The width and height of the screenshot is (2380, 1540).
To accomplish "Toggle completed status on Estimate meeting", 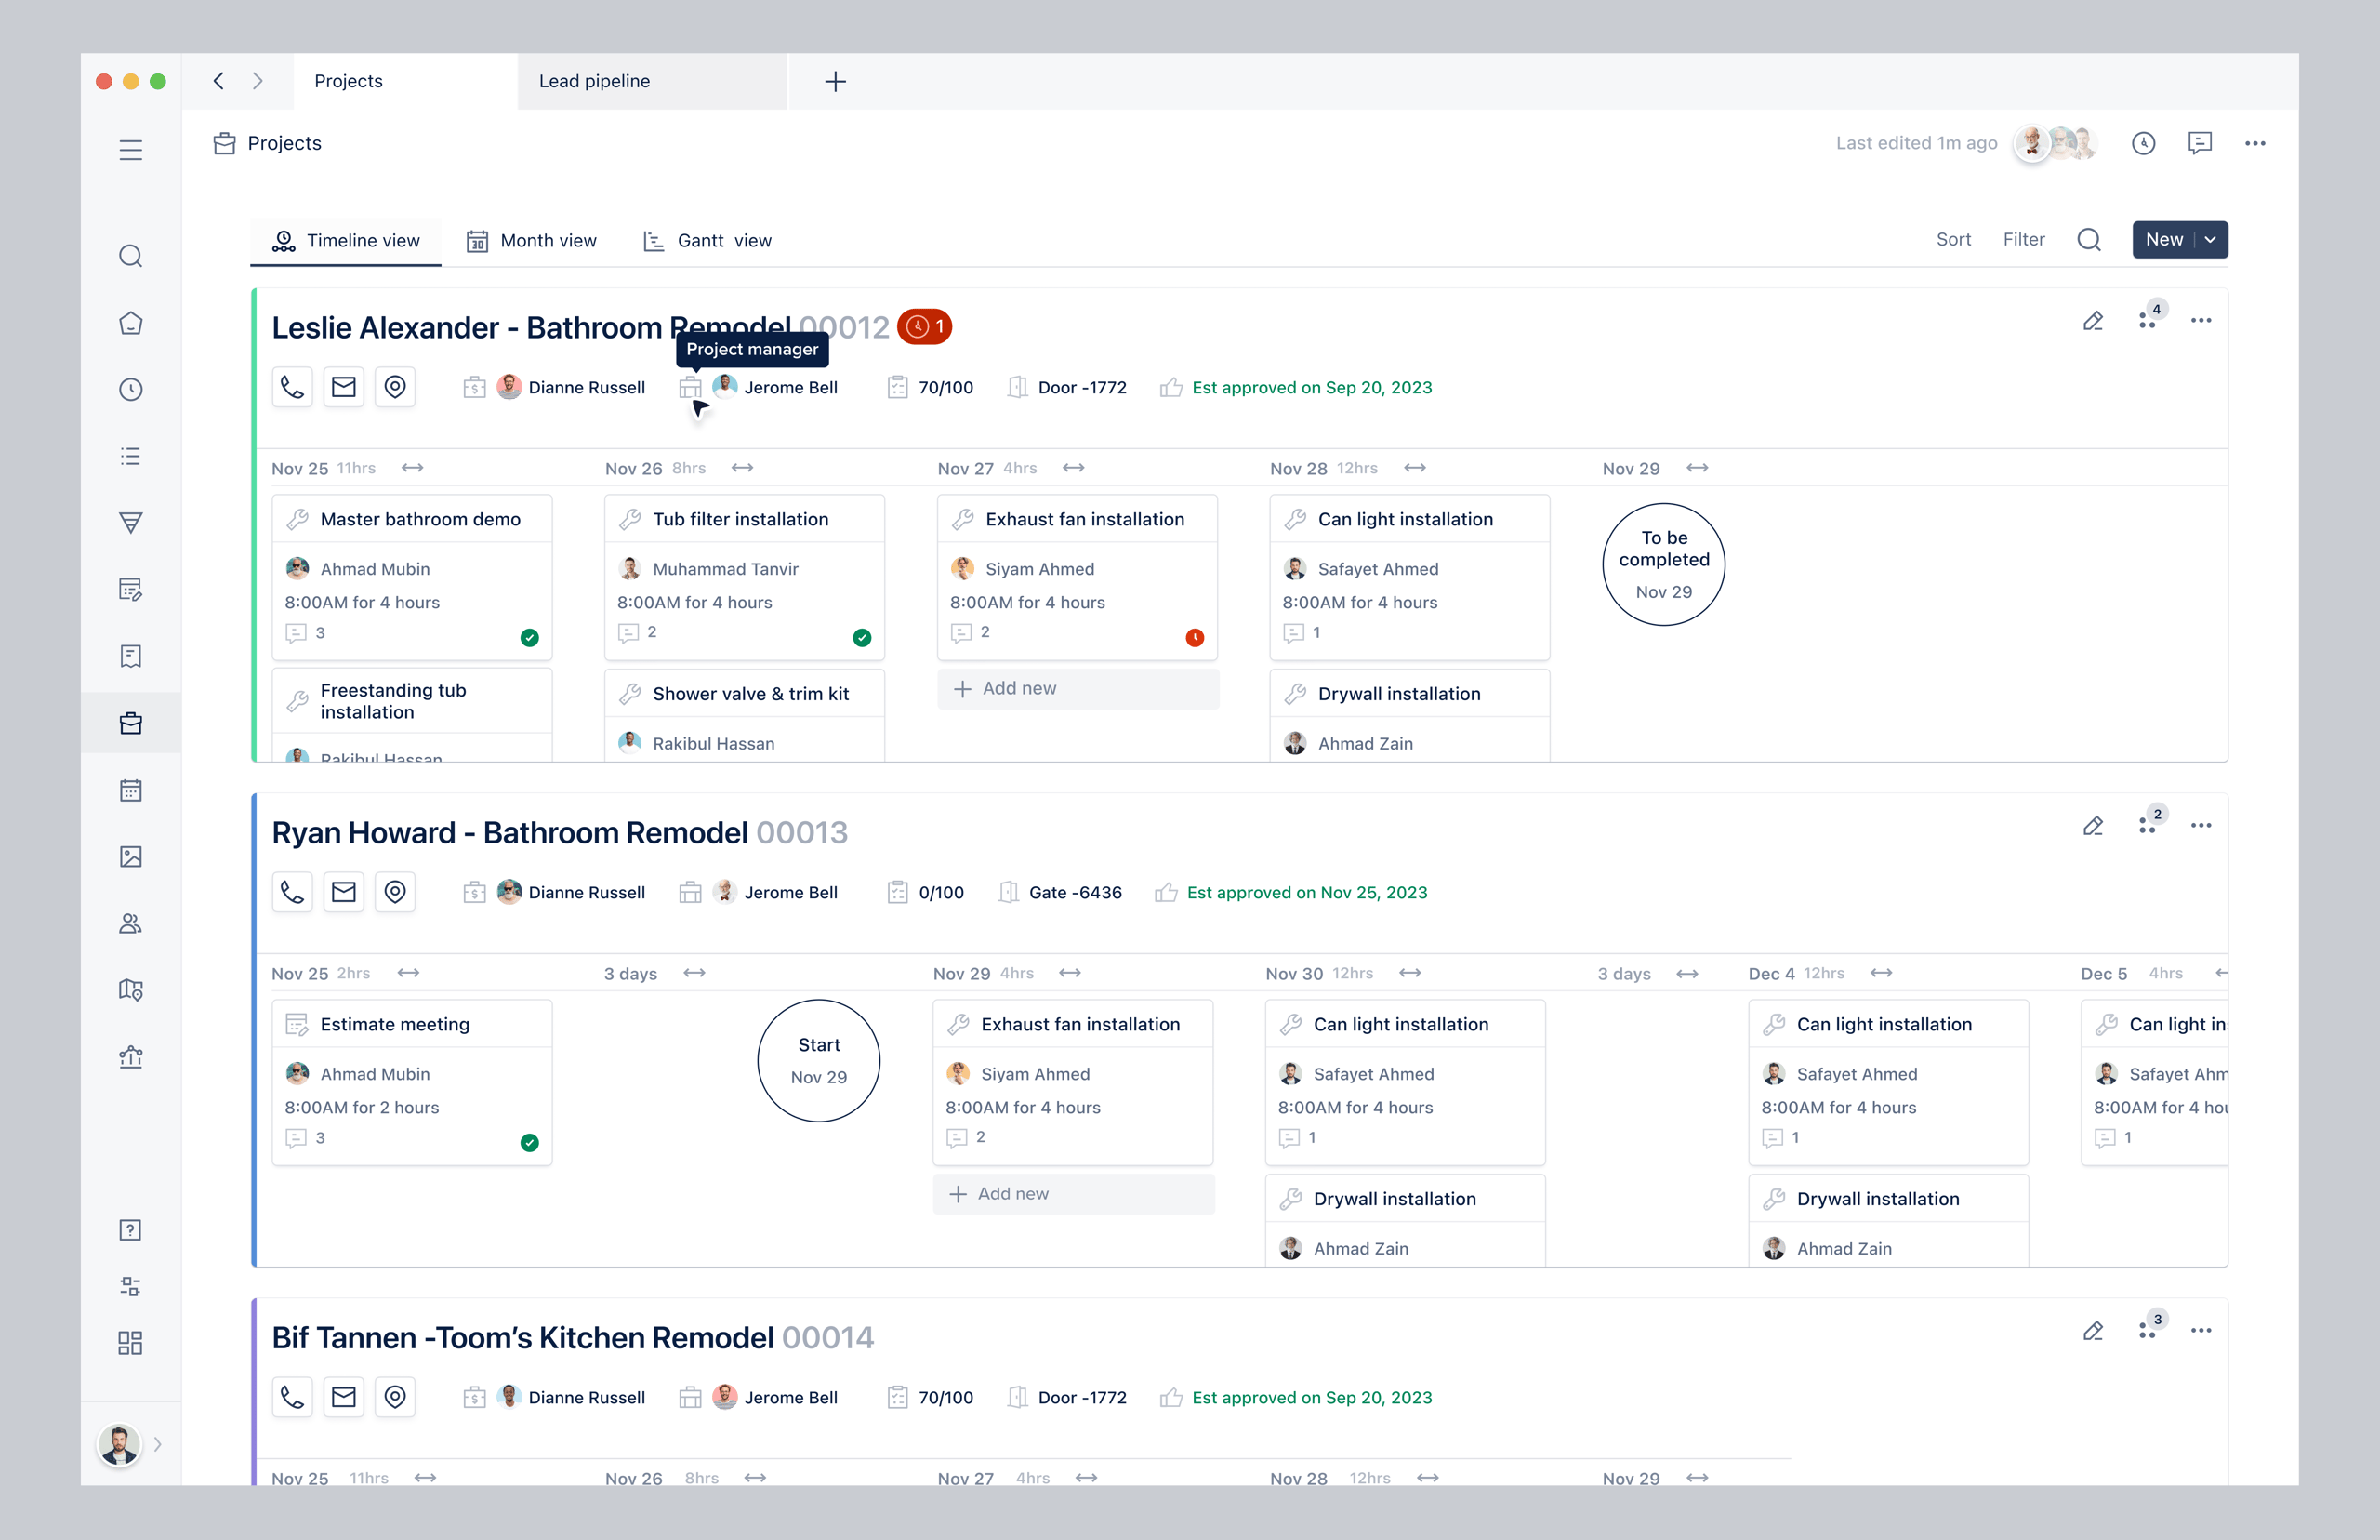I will 530,1143.
